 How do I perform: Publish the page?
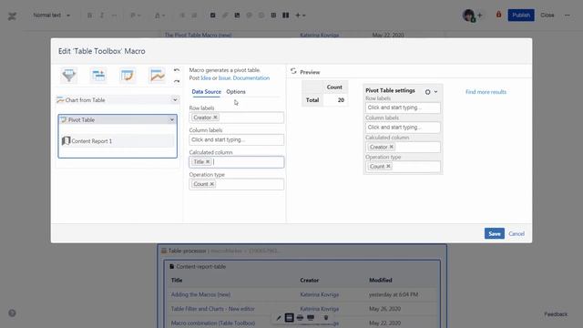coord(521,15)
